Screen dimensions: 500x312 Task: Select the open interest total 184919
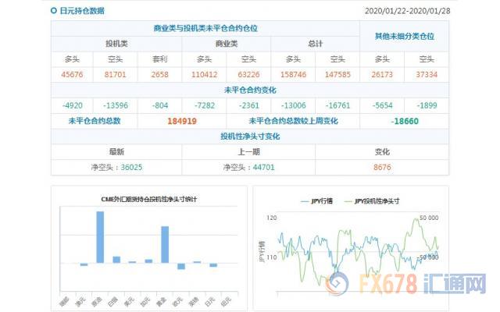pyautogui.click(x=182, y=122)
